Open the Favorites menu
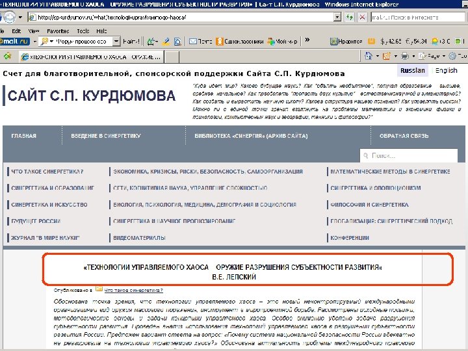The image size is (468, 351). [x=58, y=31]
